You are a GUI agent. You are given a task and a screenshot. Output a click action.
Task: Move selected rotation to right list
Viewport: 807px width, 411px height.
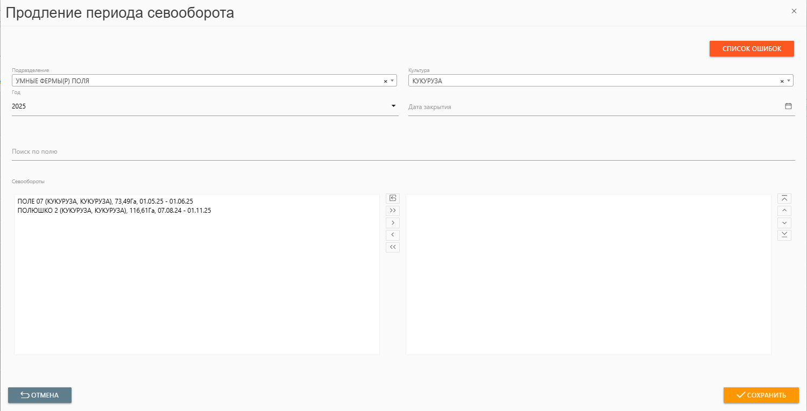(393, 223)
